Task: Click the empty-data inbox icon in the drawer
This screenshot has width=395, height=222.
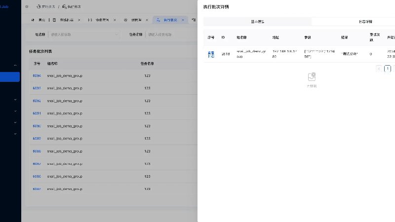Action: click(x=312, y=77)
